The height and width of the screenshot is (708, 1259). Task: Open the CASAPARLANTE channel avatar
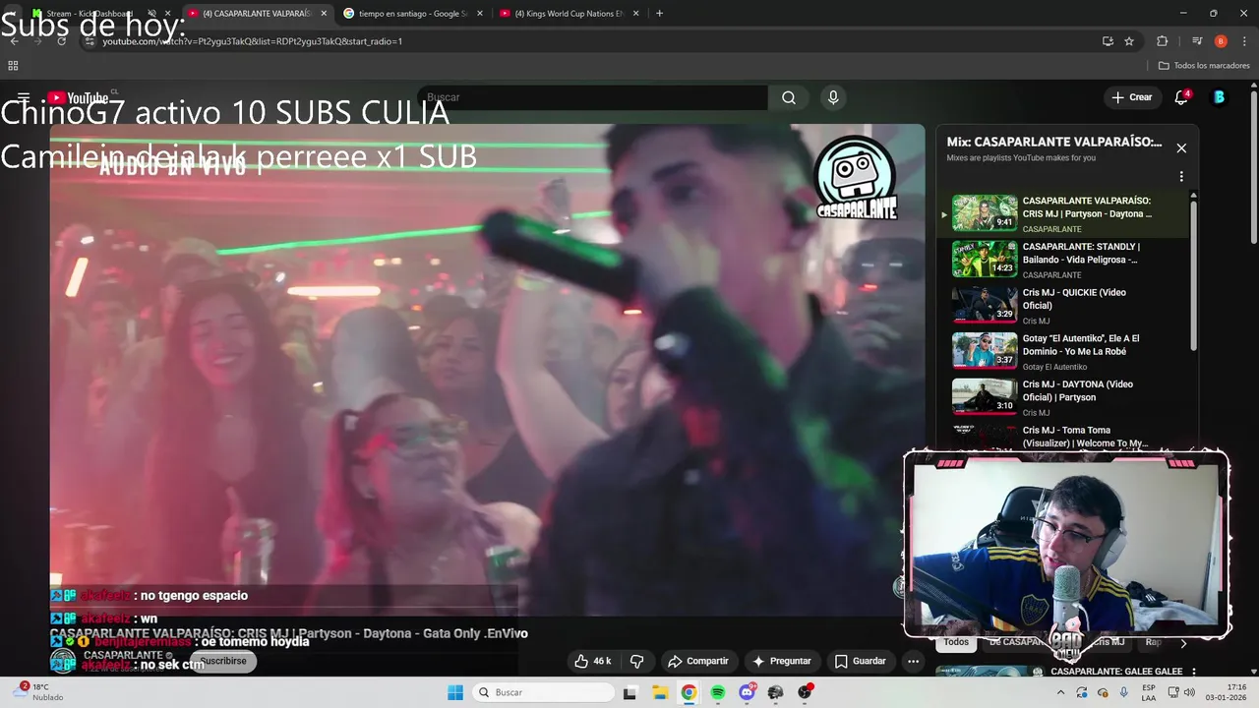63,661
